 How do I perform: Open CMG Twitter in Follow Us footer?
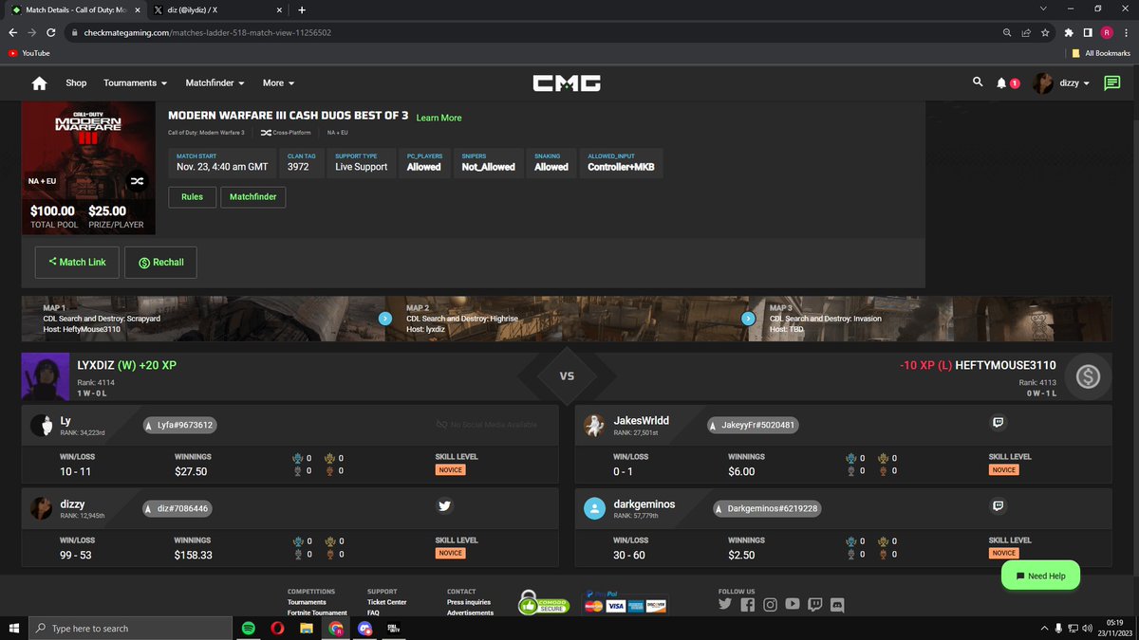pos(726,604)
